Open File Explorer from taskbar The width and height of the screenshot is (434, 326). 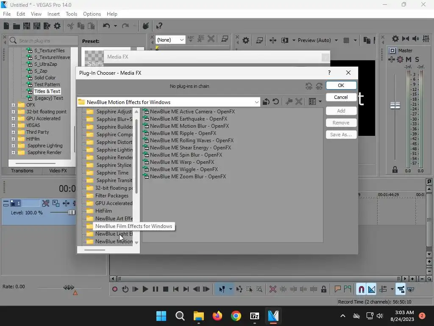[x=198, y=316]
